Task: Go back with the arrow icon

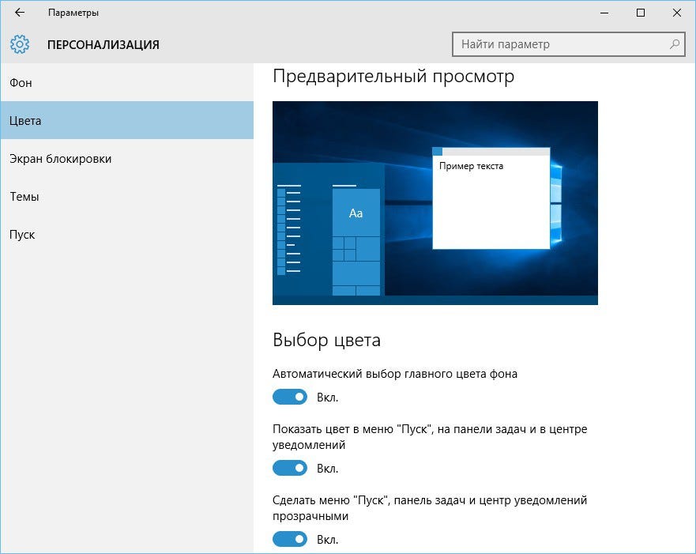Action: coord(20,13)
